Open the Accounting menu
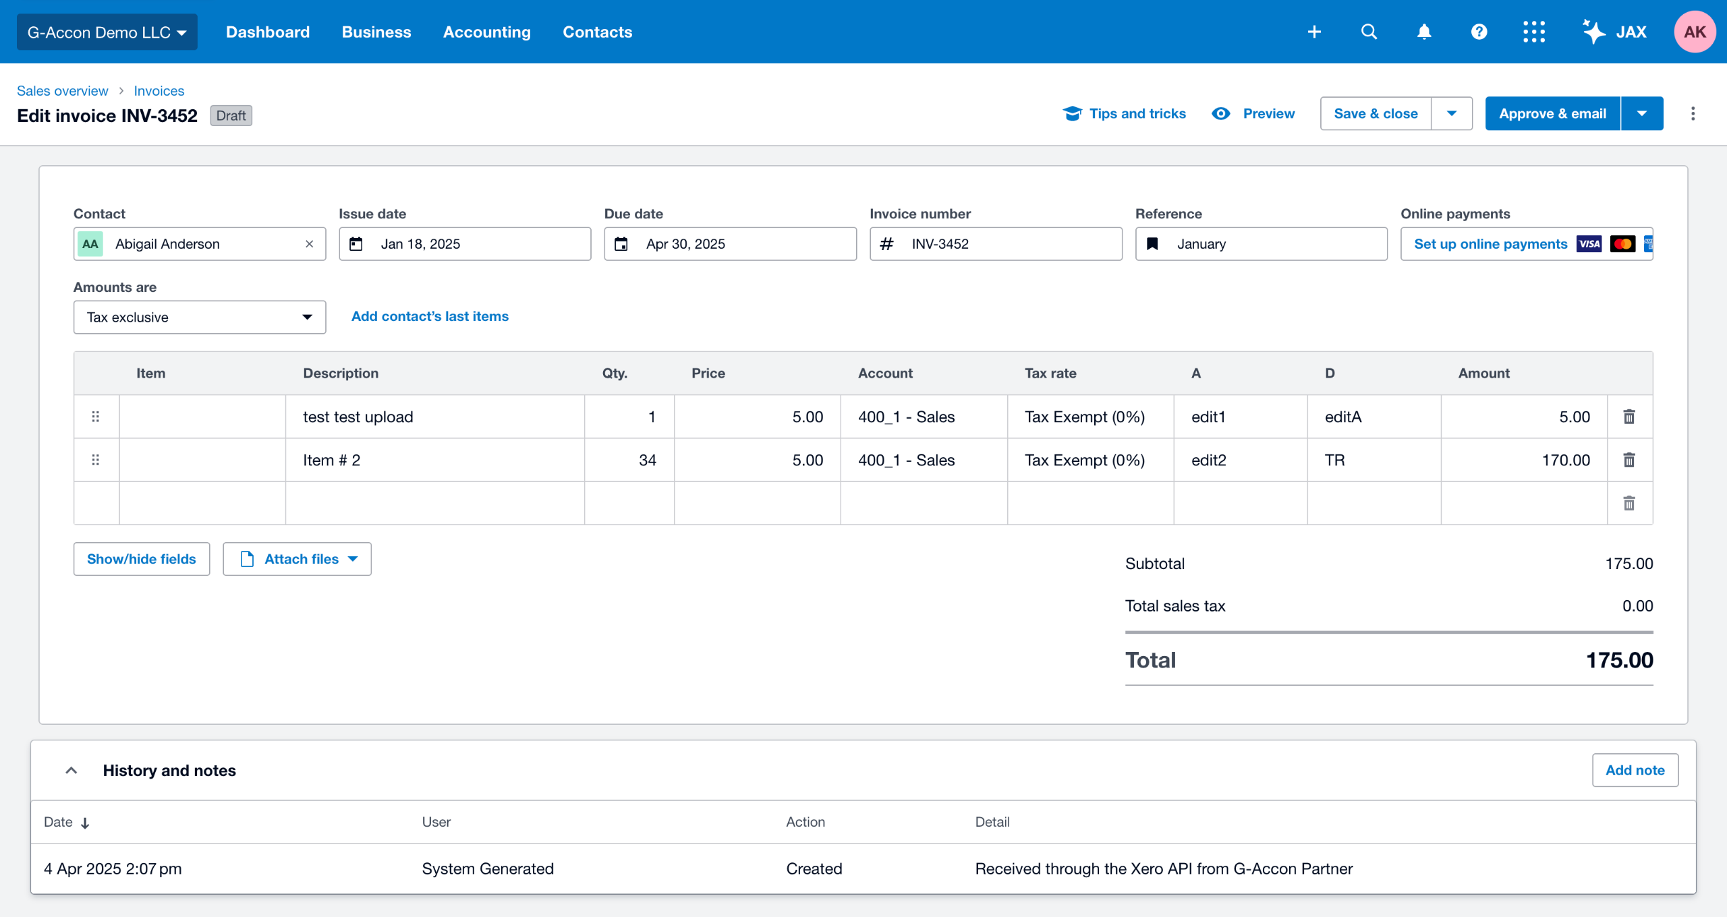The image size is (1727, 917). pyautogui.click(x=486, y=32)
